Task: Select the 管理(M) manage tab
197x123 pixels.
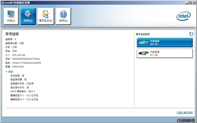Action: point(28,16)
